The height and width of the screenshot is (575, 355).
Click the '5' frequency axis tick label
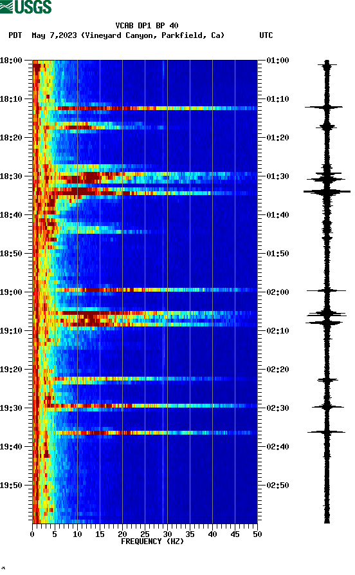(x=55, y=534)
